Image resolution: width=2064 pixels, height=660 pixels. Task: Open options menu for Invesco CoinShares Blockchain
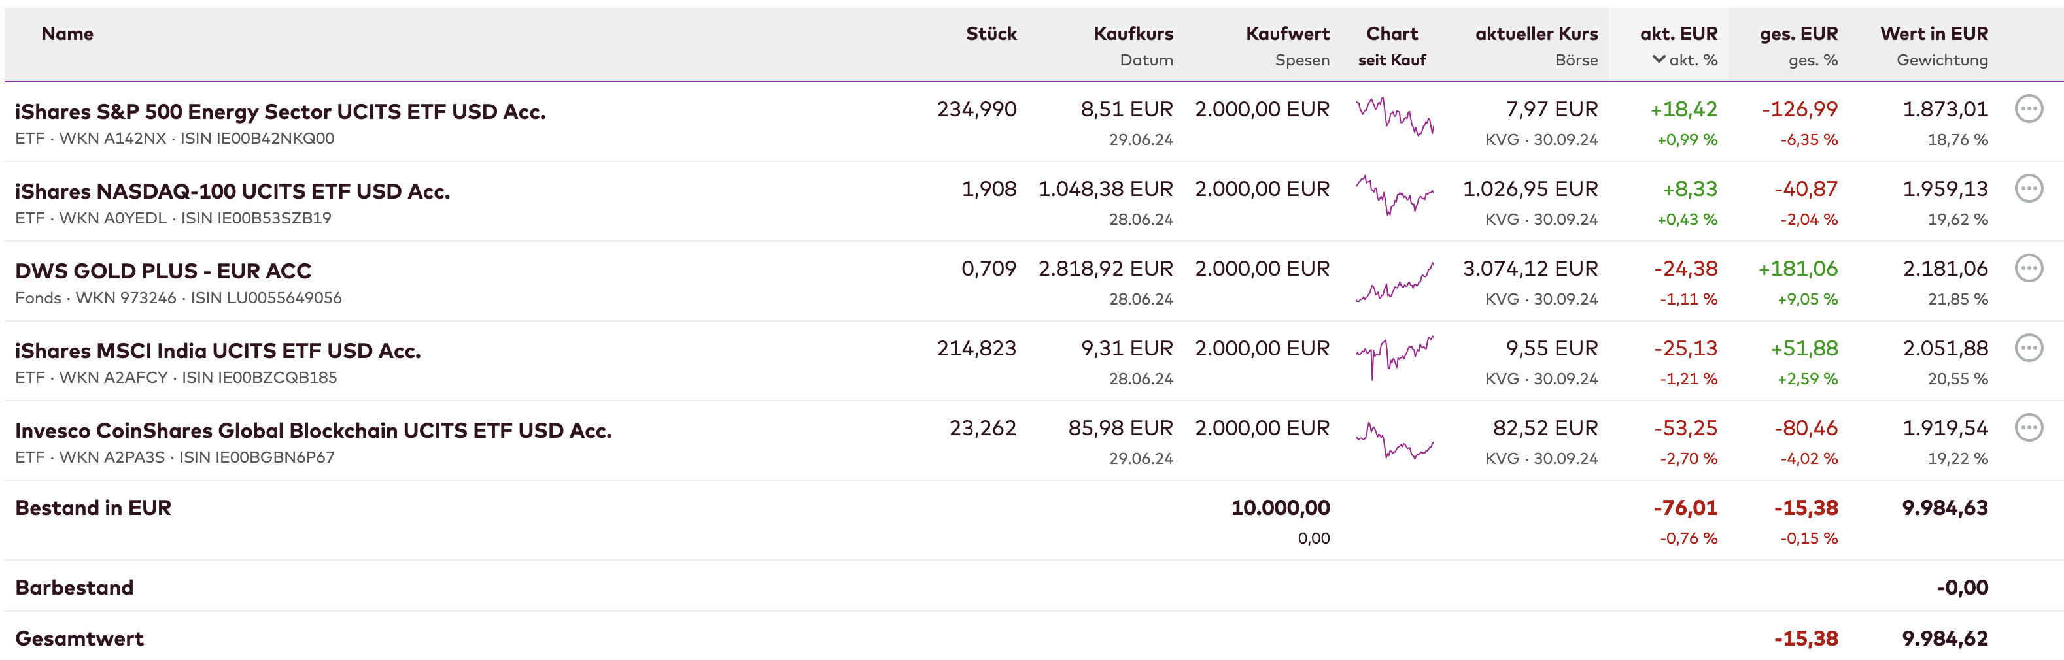(x=2028, y=428)
